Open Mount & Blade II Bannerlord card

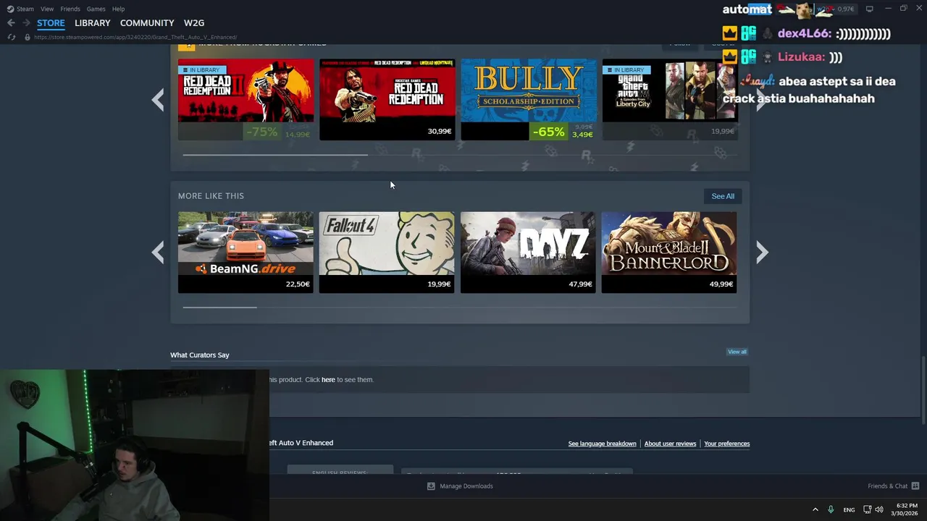point(669,252)
